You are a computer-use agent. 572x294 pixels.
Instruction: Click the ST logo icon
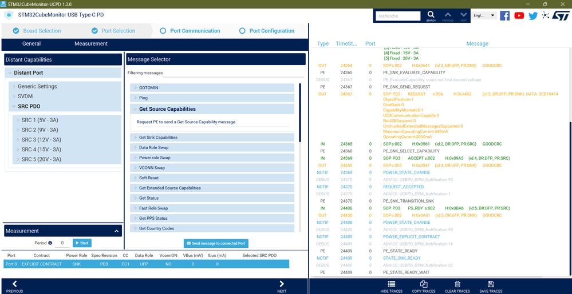[561, 15]
